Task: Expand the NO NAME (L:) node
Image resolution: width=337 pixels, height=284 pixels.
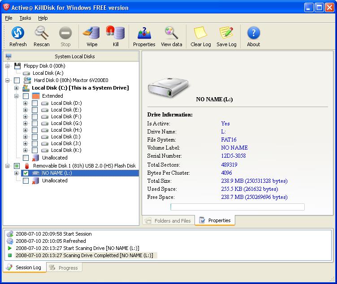Action: pyautogui.click(x=16, y=173)
